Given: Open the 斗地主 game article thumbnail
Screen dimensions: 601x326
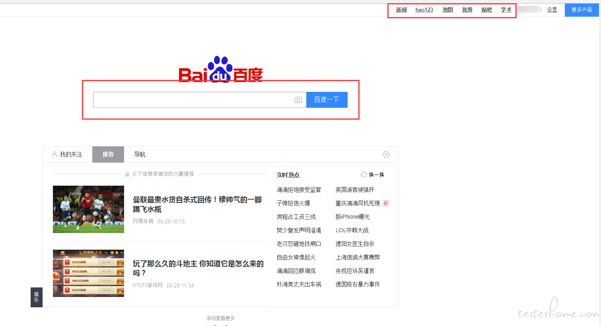Looking at the screenshot, I should (88, 273).
